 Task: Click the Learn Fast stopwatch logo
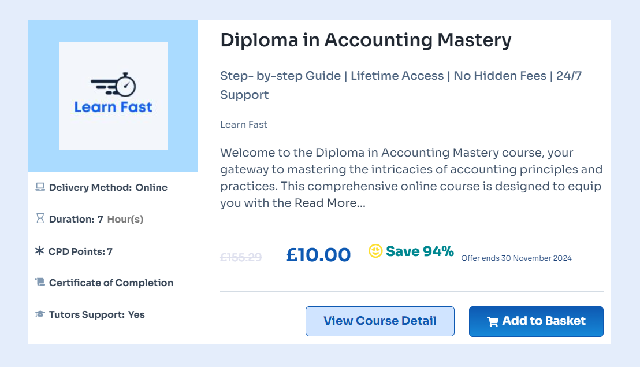click(113, 96)
